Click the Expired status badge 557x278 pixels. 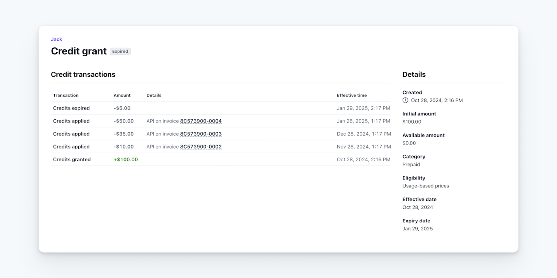[x=120, y=51]
